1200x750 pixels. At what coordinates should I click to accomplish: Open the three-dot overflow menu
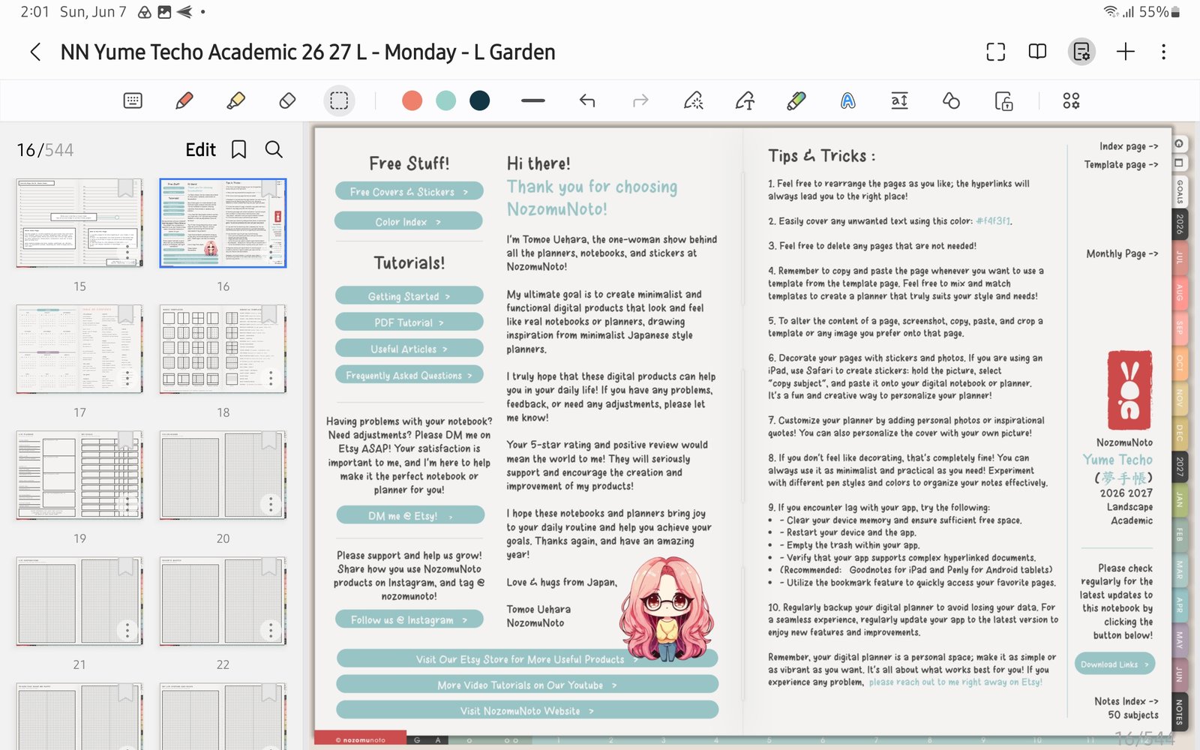pos(1163,52)
